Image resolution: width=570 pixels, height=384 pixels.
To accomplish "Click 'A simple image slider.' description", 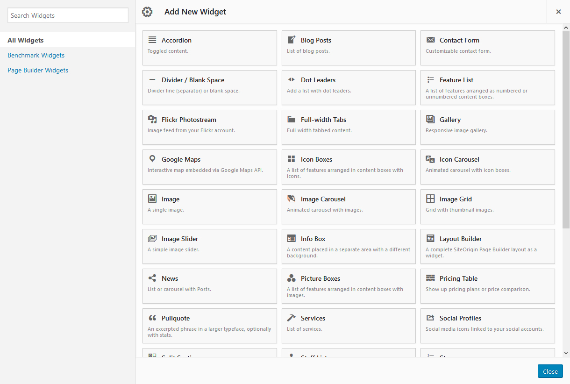I will (x=173, y=249).
